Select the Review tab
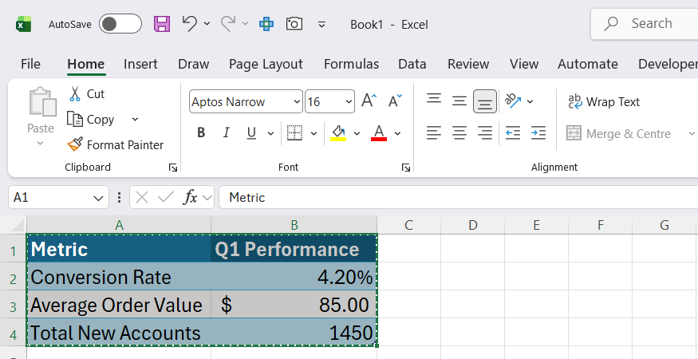Image resolution: width=698 pixels, height=359 pixels. coord(468,64)
